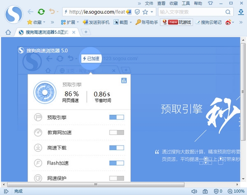
Task: Open the 工具 menu
Action: 186,3
